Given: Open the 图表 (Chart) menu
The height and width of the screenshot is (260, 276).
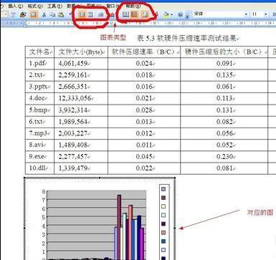Looking at the screenshot, I should [x=94, y=6].
